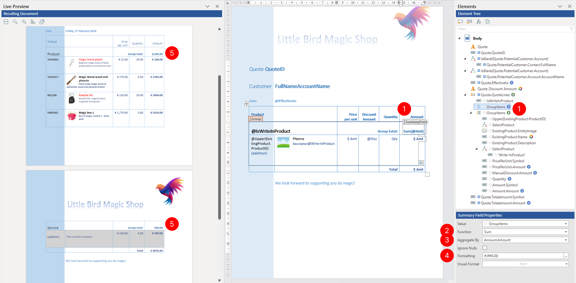The height and width of the screenshot is (283, 576).
Task: Click the blue badge next to Quote.Effectiveto
Action: [512, 83]
